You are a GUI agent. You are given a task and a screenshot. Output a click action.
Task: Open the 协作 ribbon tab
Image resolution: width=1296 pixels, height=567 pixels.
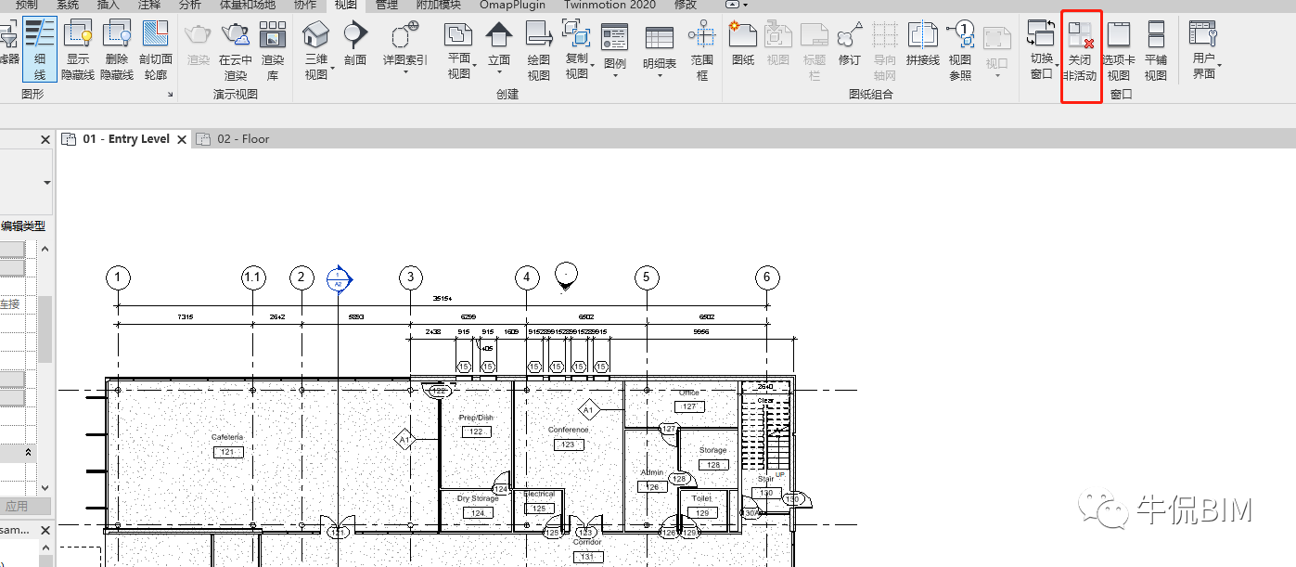[x=305, y=5]
